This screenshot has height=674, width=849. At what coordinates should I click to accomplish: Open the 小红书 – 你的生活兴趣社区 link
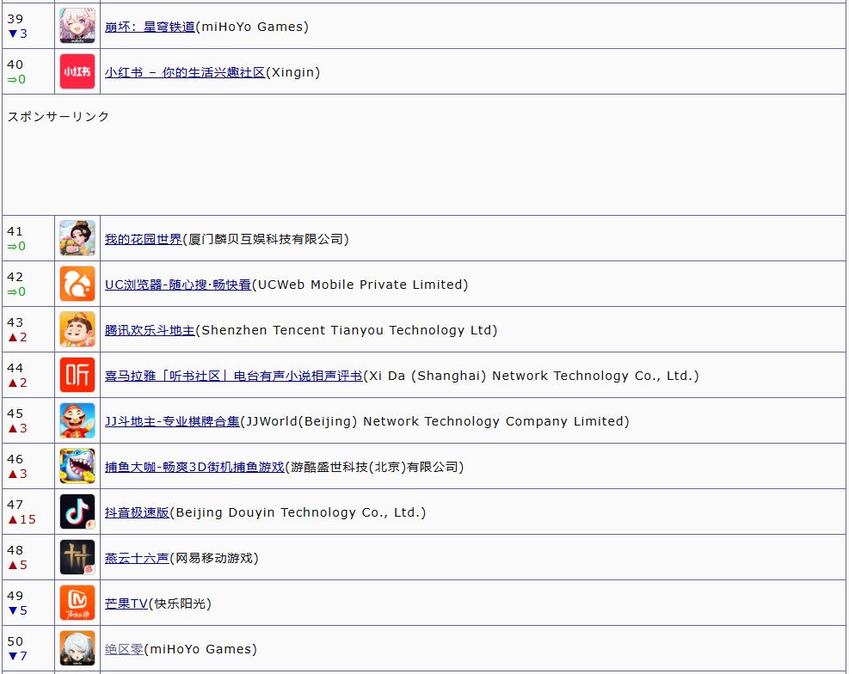pyautogui.click(x=185, y=72)
